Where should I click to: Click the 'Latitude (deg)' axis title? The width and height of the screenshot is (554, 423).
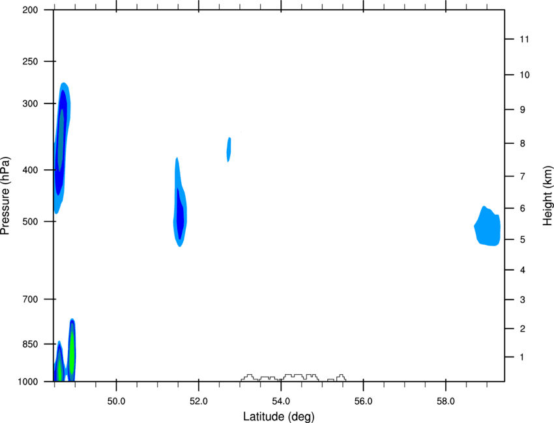278,416
